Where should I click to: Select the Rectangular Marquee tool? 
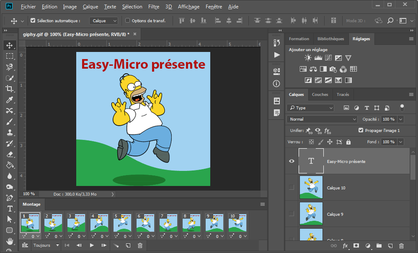[x=10, y=56]
